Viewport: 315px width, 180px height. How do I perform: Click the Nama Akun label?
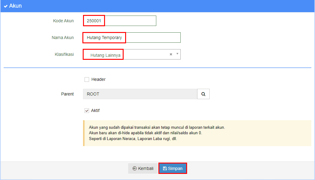click(x=63, y=38)
